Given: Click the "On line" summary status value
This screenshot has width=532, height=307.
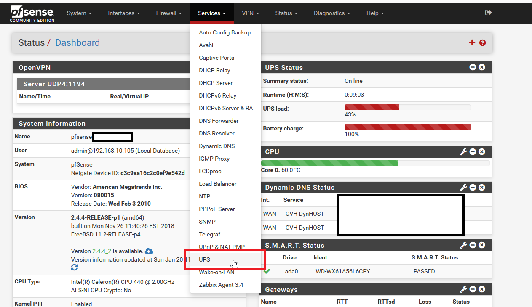Looking at the screenshot, I should (x=353, y=81).
